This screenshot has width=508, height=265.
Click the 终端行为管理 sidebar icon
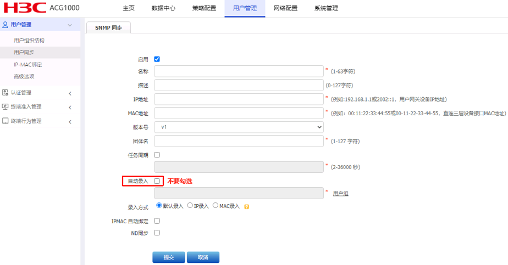coord(5,121)
